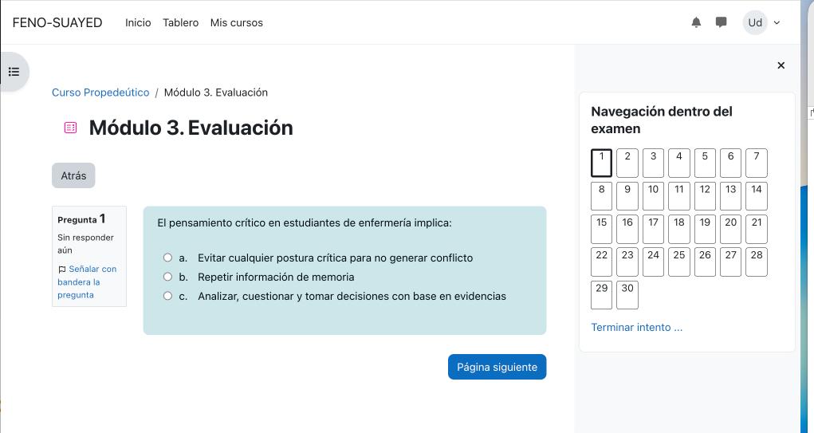Click the Página siguiente button
Image resolution: width=814 pixels, height=433 pixels.
(x=497, y=367)
